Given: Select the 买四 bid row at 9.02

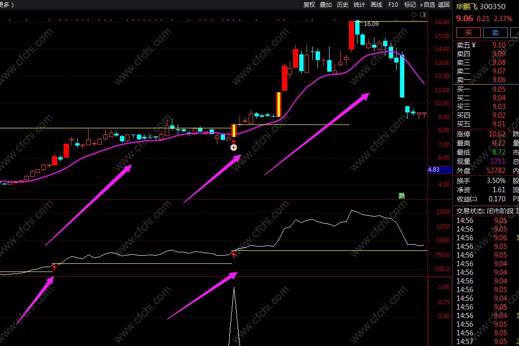Looking at the screenshot, I should click(x=486, y=115).
